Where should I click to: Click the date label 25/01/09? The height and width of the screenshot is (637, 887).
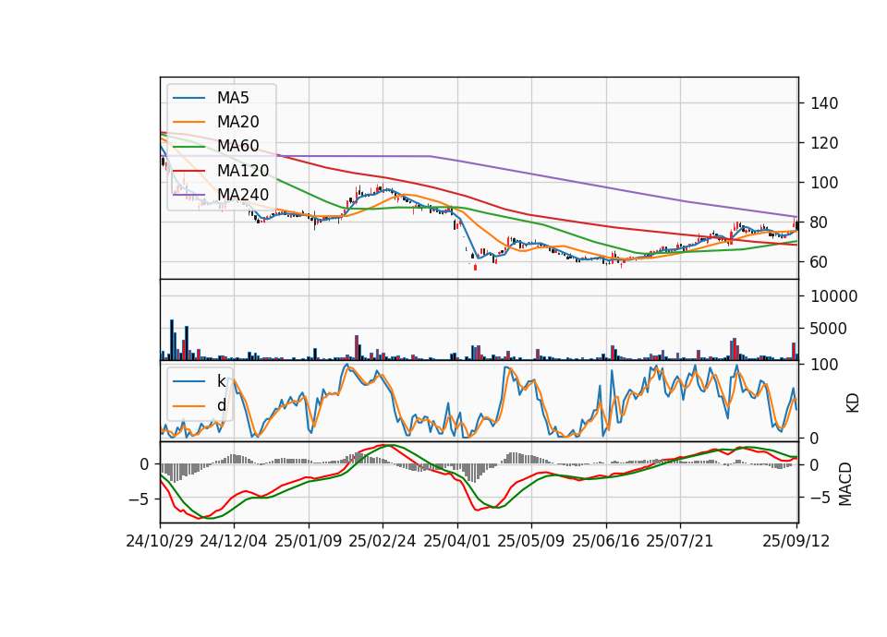[x=309, y=541]
